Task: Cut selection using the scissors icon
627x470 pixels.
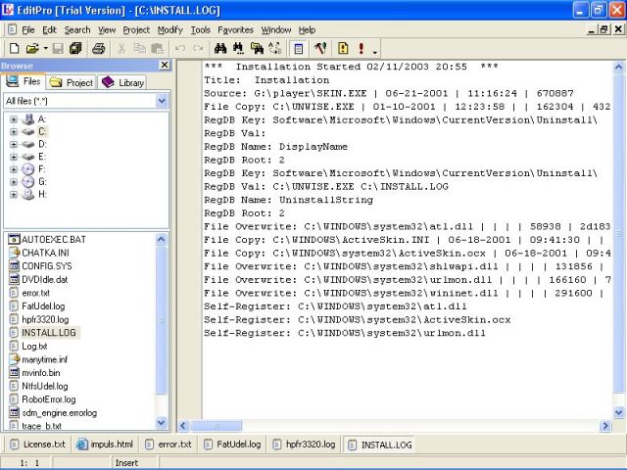Action: click(x=121, y=48)
